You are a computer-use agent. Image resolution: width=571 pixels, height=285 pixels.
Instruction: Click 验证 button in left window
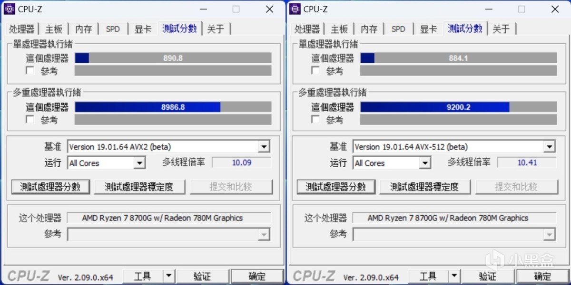(202, 276)
